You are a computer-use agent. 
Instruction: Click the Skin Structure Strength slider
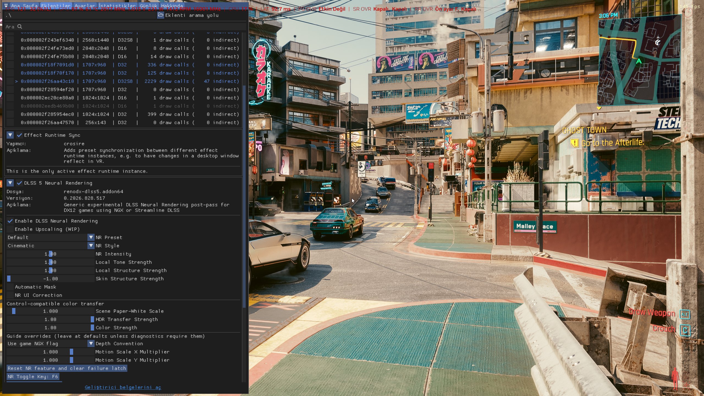point(51,279)
